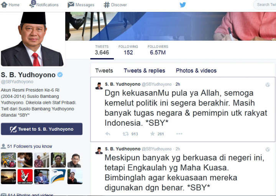Click the 261 favorites count

pos(161,134)
